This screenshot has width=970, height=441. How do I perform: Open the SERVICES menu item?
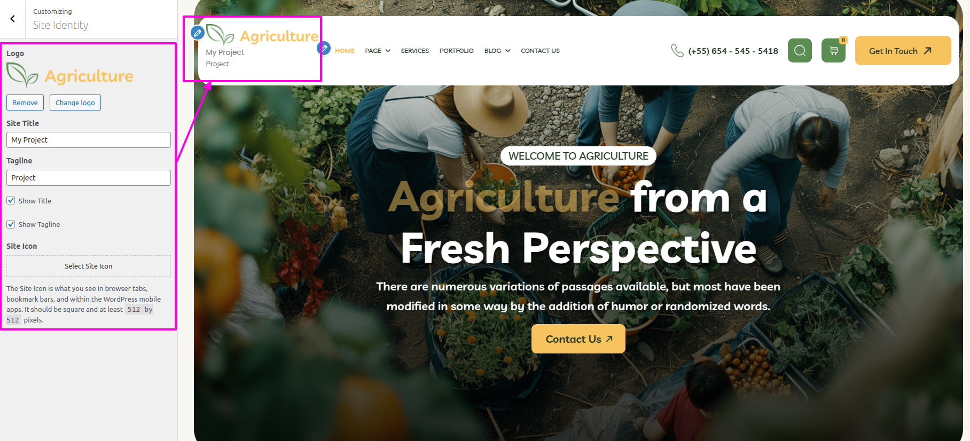click(x=415, y=51)
